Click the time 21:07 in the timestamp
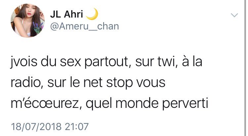Image resolution: width=248 pixels, height=136 pixels. point(77,127)
